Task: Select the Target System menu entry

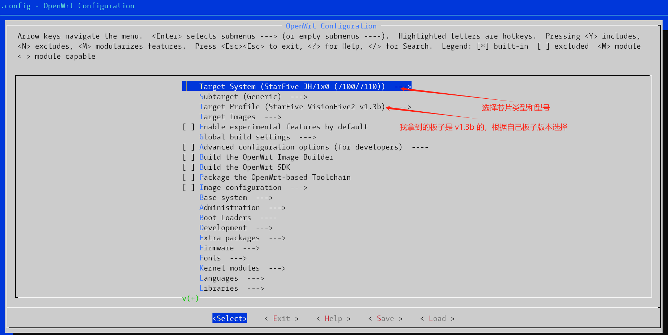Action: (x=292, y=86)
